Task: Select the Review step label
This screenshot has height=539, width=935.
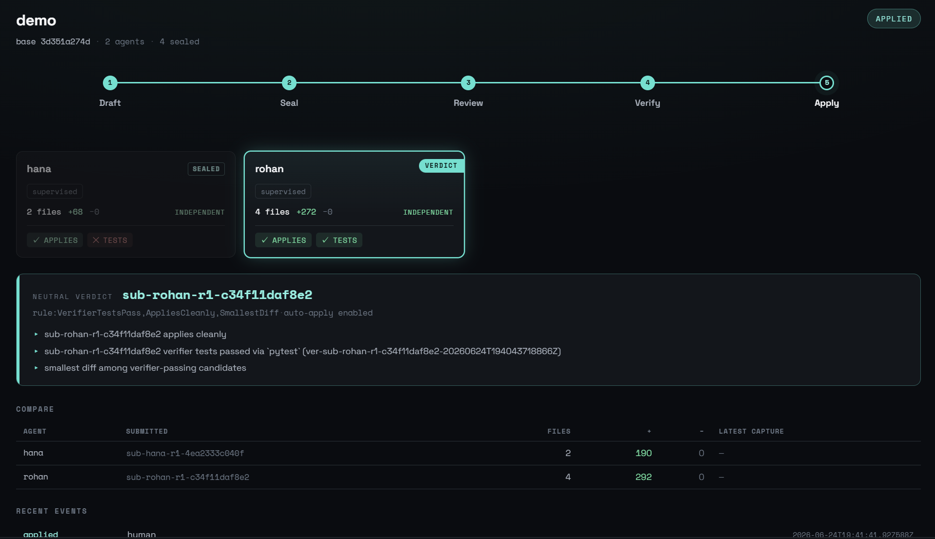Action: [468, 103]
